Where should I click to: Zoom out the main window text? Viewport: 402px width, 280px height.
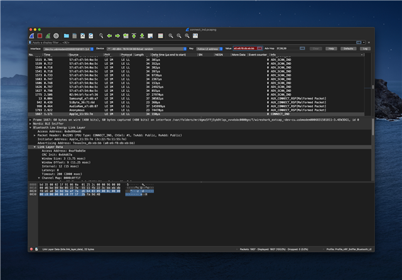(x=179, y=36)
